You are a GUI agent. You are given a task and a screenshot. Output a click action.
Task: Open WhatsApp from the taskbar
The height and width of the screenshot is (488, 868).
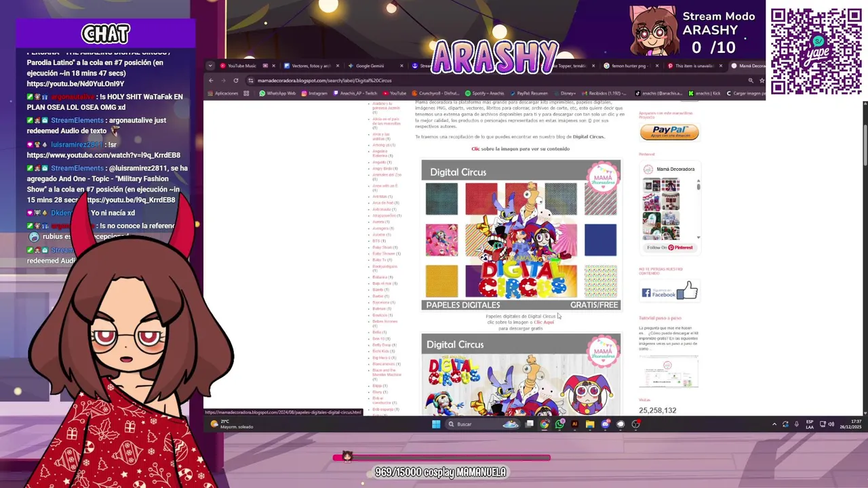559,424
